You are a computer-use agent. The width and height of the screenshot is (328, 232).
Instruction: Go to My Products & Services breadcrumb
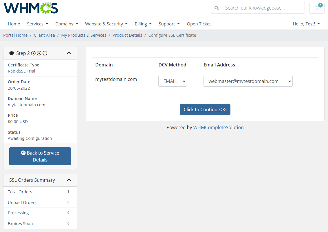84,35
